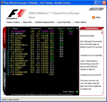Open the Weather/Speed Info link

(45, 22)
